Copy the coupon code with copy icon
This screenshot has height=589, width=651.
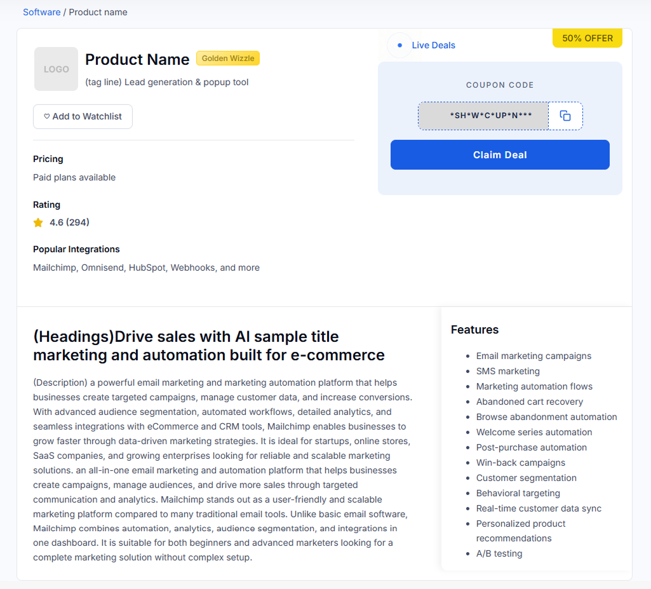(565, 116)
